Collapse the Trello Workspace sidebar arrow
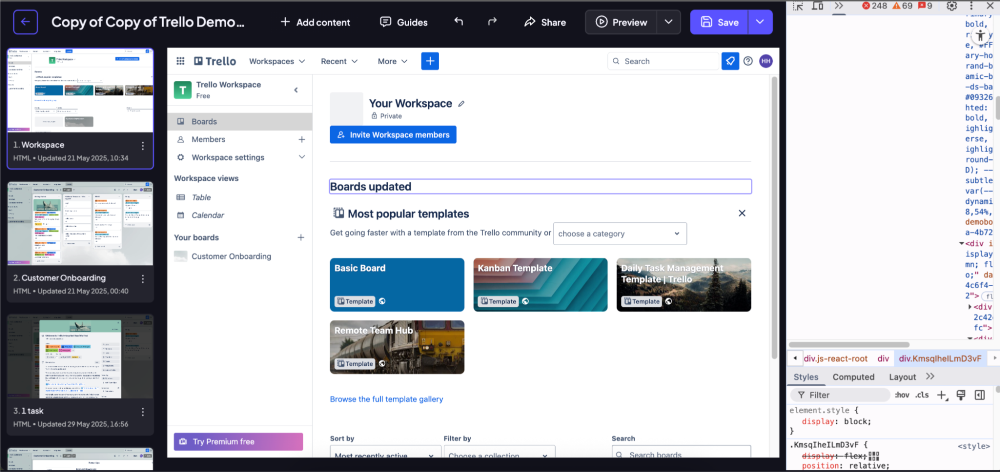The width and height of the screenshot is (1000, 472). [x=296, y=90]
